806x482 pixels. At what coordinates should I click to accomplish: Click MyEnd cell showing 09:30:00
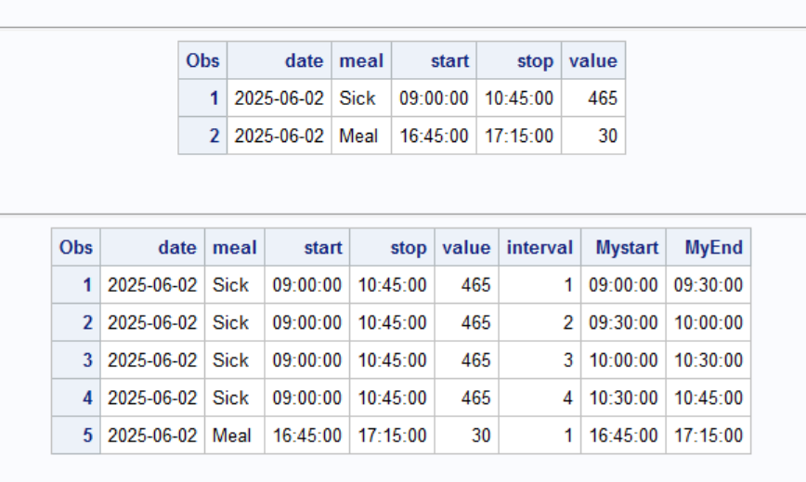(x=708, y=285)
